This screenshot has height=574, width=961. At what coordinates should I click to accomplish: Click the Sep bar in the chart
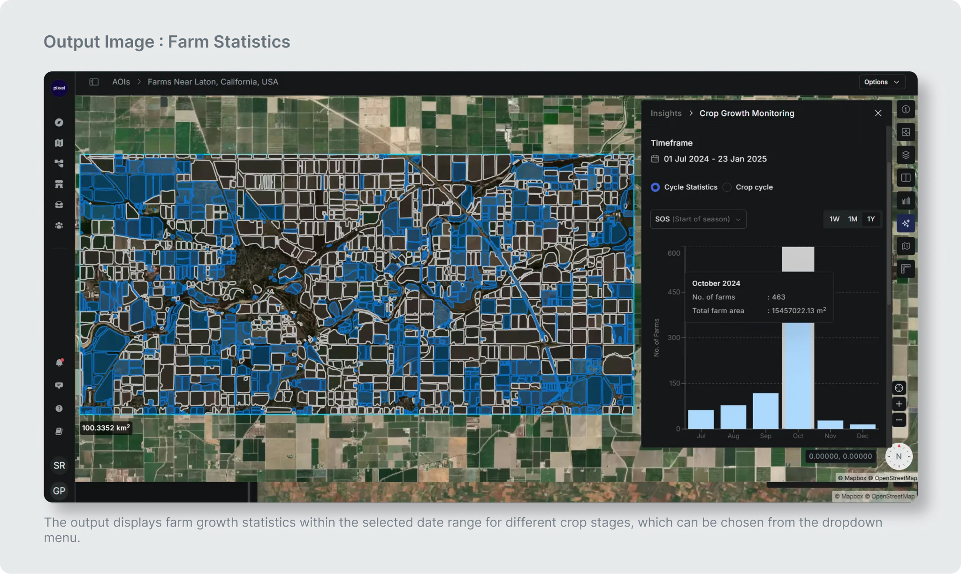click(766, 411)
